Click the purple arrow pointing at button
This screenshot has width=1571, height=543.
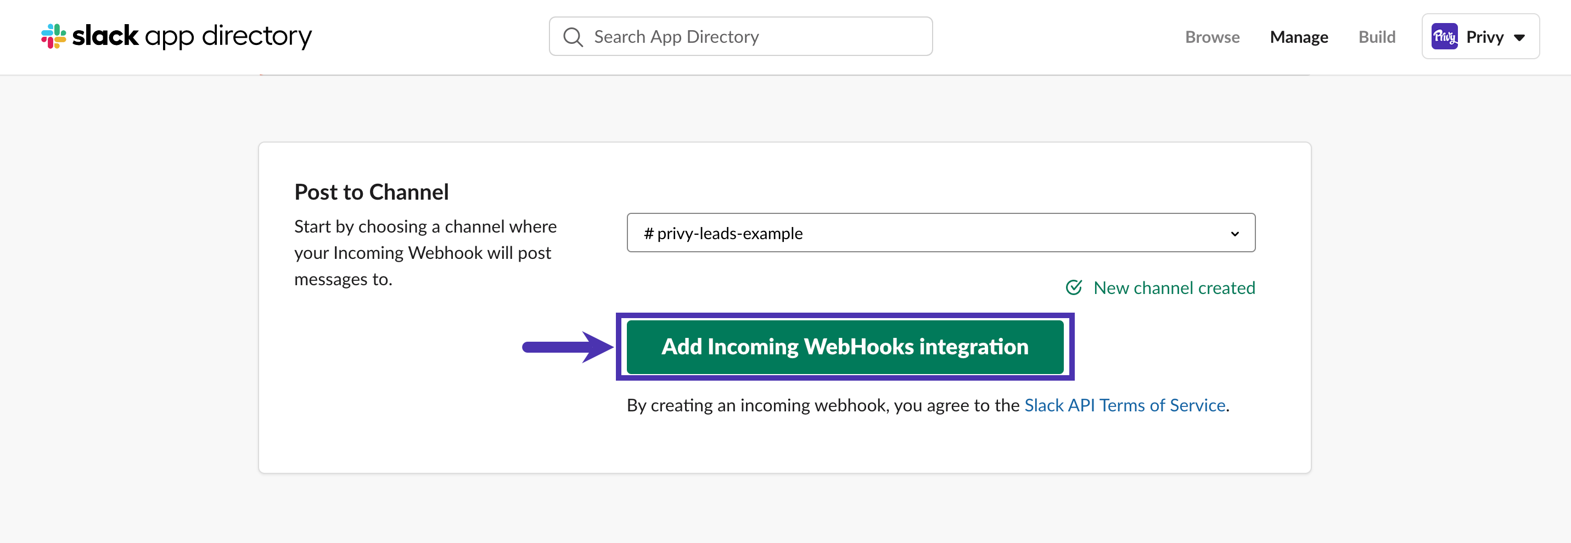pyautogui.click(x=568, y=347)
